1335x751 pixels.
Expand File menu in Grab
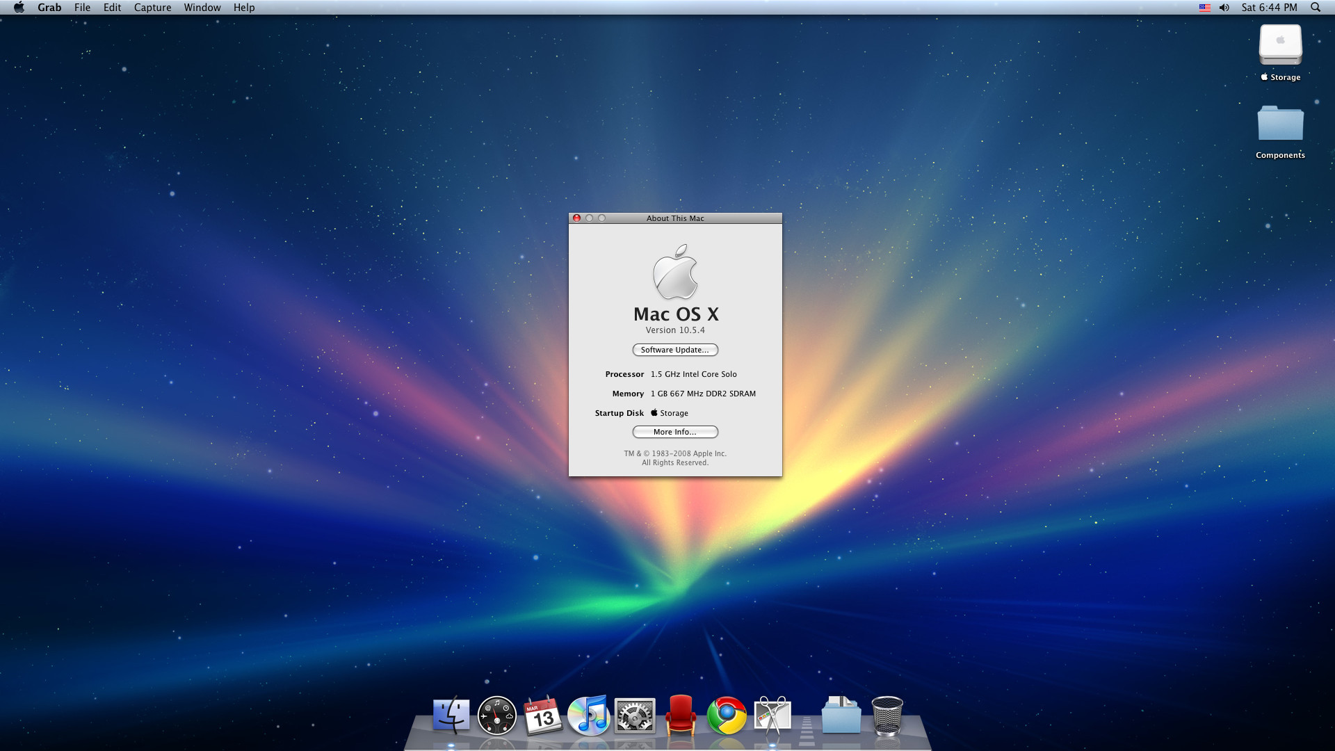(83, 8)
